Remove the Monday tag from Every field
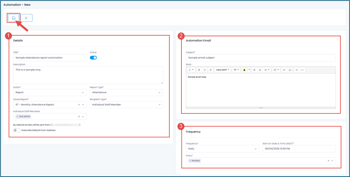 190,161
